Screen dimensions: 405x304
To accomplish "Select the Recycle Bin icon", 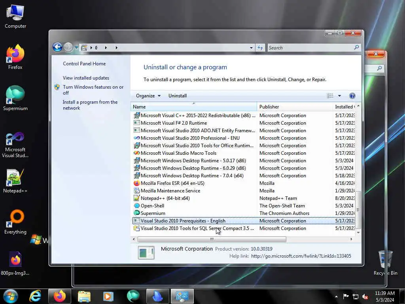I will pos(385,263).
